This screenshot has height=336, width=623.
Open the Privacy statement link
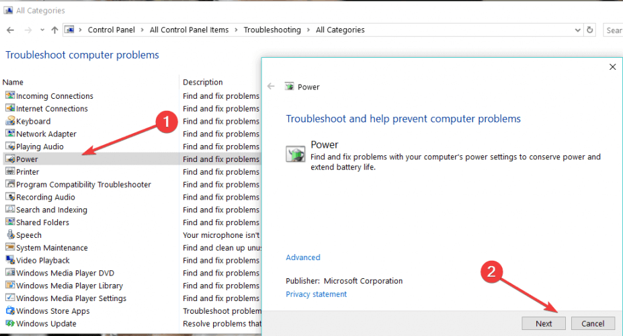pyautogui.click(x=317, y=294)
